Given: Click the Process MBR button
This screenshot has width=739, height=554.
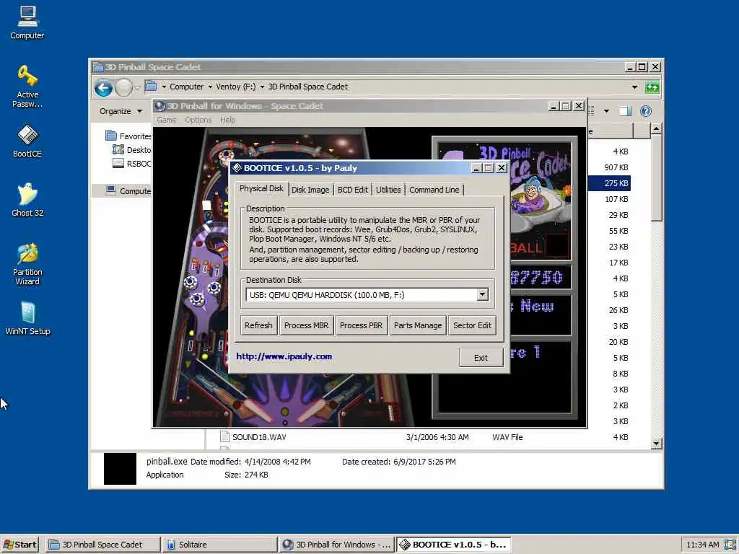Looking at the screenshot, I should coord(306,325).
